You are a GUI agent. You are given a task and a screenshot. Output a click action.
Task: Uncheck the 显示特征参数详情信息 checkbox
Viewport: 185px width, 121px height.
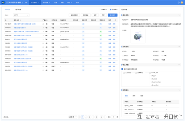122,69
